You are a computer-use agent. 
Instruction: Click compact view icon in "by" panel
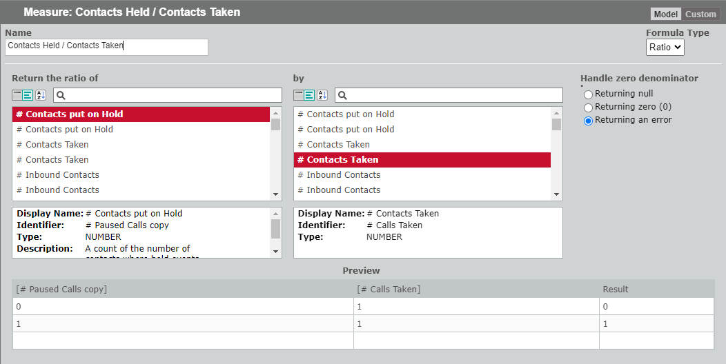(298, 95)
